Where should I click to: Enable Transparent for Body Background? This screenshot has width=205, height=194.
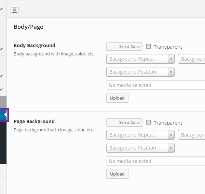pyautogui.click(x=149, y=47)
